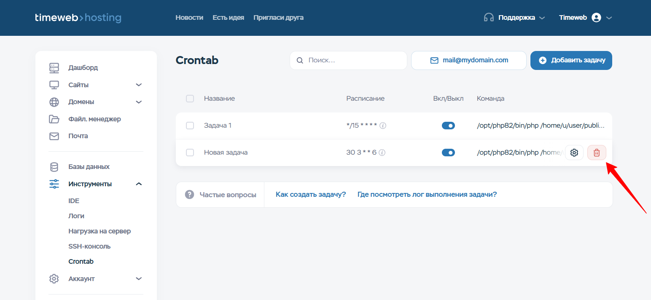
Task: Check the Задача 1 checkbox
Action: pos(190,126)
